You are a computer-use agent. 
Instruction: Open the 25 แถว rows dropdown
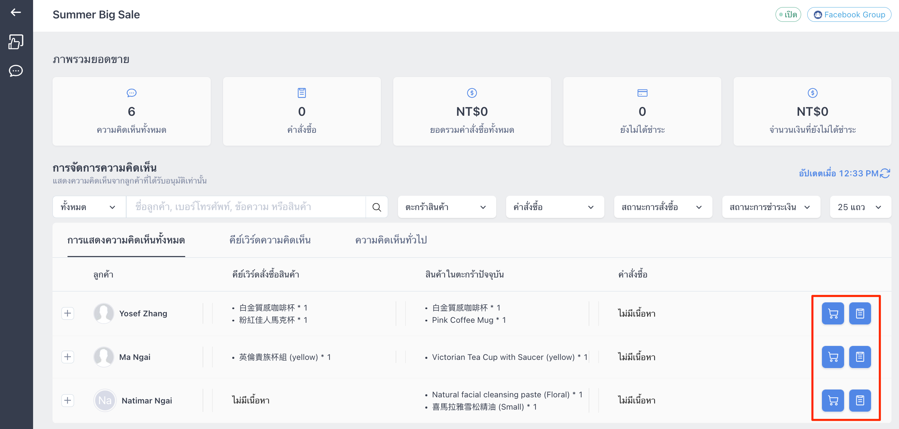[860, 207]
